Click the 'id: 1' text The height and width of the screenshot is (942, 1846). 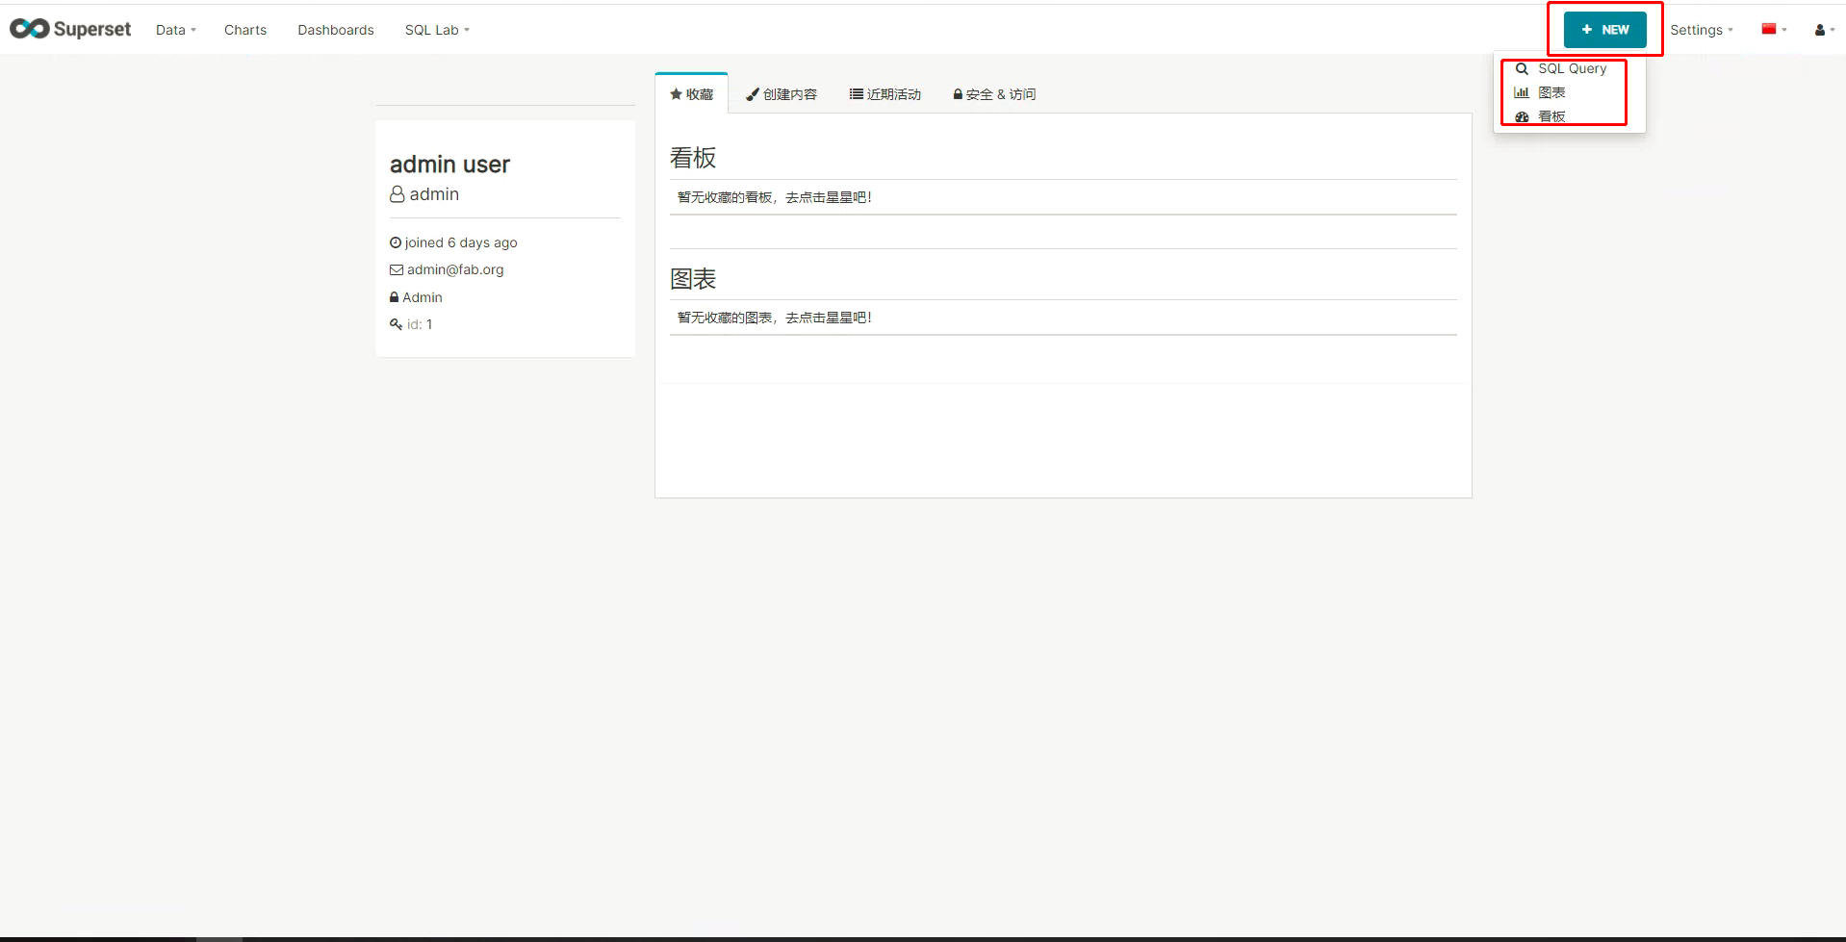tap(420, 324)
